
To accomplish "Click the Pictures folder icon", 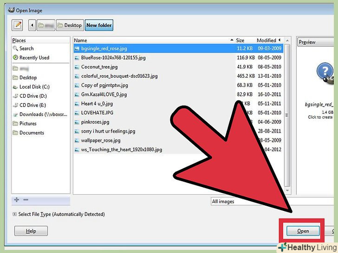I will click(x=15, y=123).
